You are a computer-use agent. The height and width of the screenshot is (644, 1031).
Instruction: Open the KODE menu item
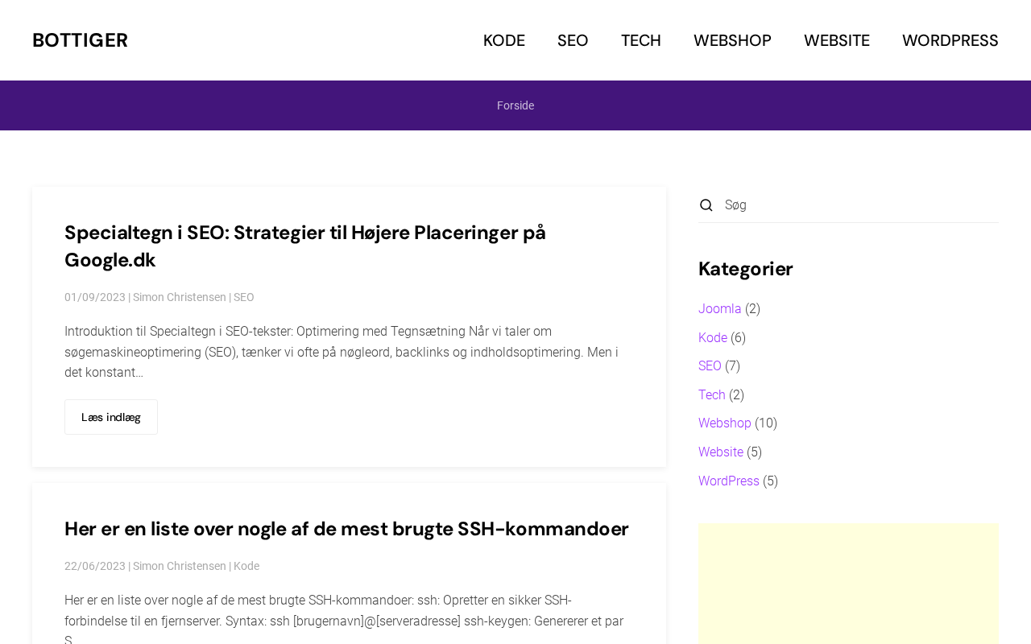point(504,40)
